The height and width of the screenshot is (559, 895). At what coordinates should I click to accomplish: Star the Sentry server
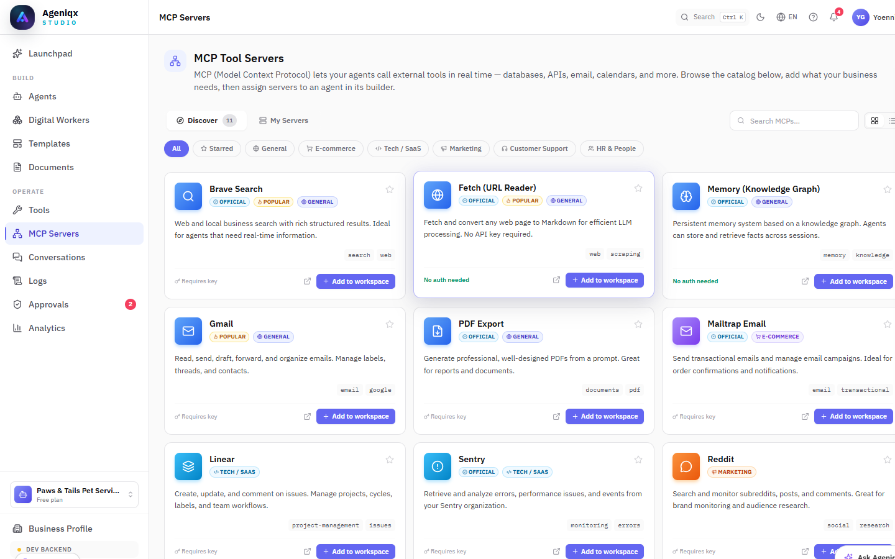pos(638,460)
